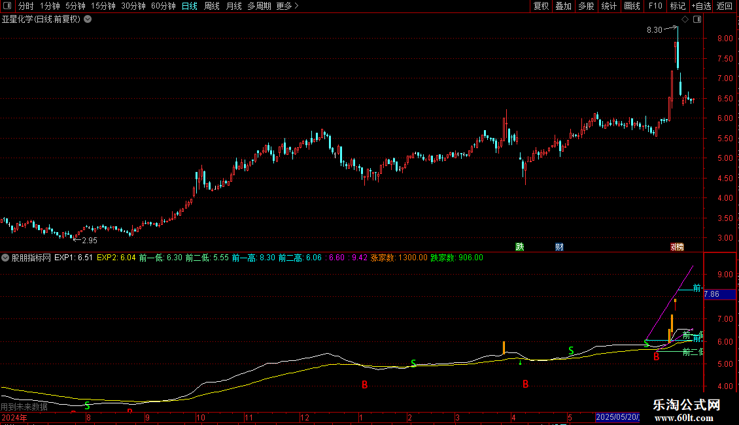Click the 返回 back button
Image resolution: width=739 pixels, height=425 pixels.
pos(725,7)
